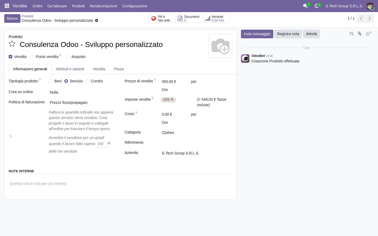Switch to Attributi e varianti tab

[x=70, y=69]
